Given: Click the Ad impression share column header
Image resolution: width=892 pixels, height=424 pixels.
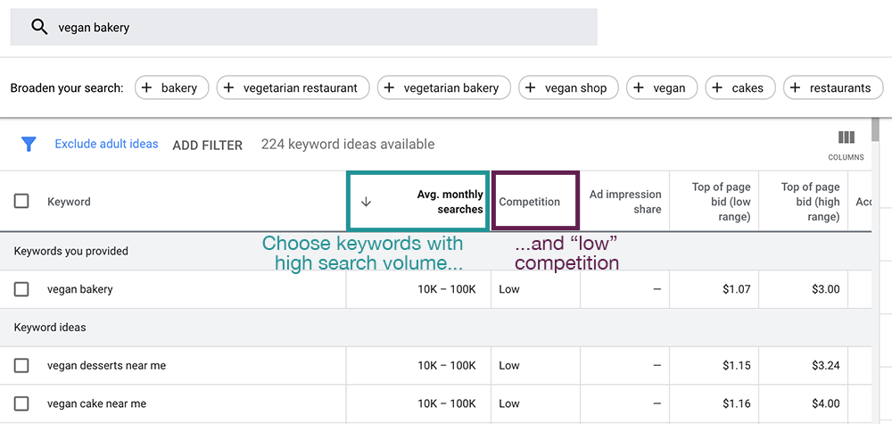Looking at the screenshot, I should point(625,202).
